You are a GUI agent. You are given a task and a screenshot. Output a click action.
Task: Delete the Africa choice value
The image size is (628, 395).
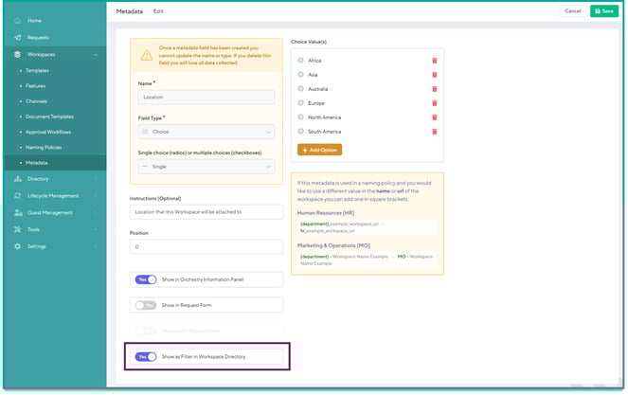click(435, 61)
